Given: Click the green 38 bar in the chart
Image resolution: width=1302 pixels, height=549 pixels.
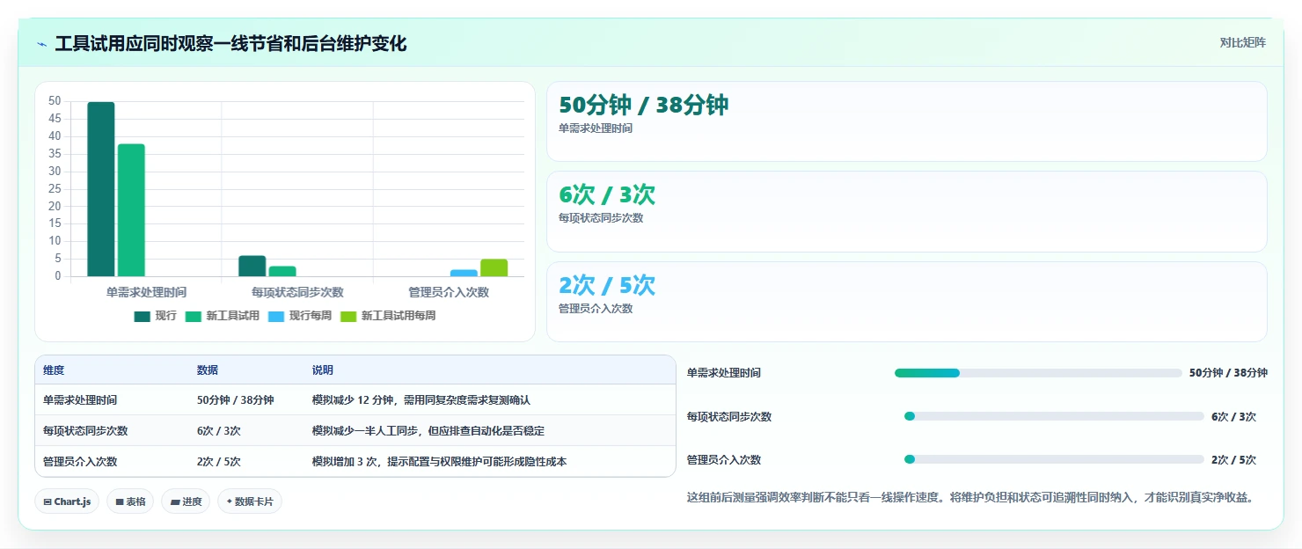Looking at the screenshot, I should (131, 210).
